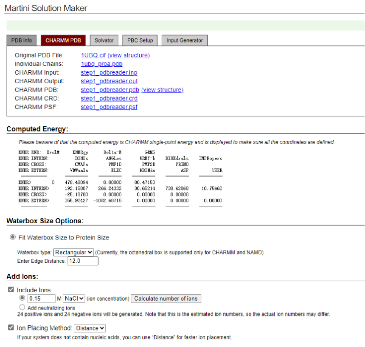Open the 1ubq_proa.pdb chain file

tap(101, 64)
